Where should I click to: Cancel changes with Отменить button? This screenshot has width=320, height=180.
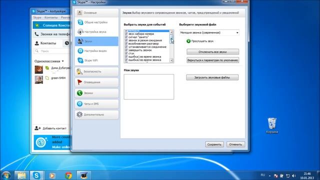point(235,144)
